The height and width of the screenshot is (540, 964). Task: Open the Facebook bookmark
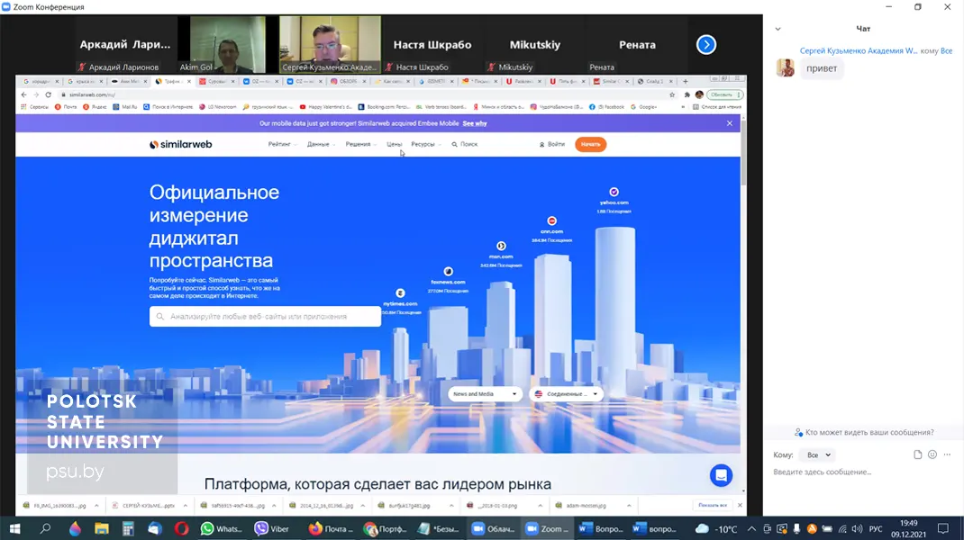607,107
